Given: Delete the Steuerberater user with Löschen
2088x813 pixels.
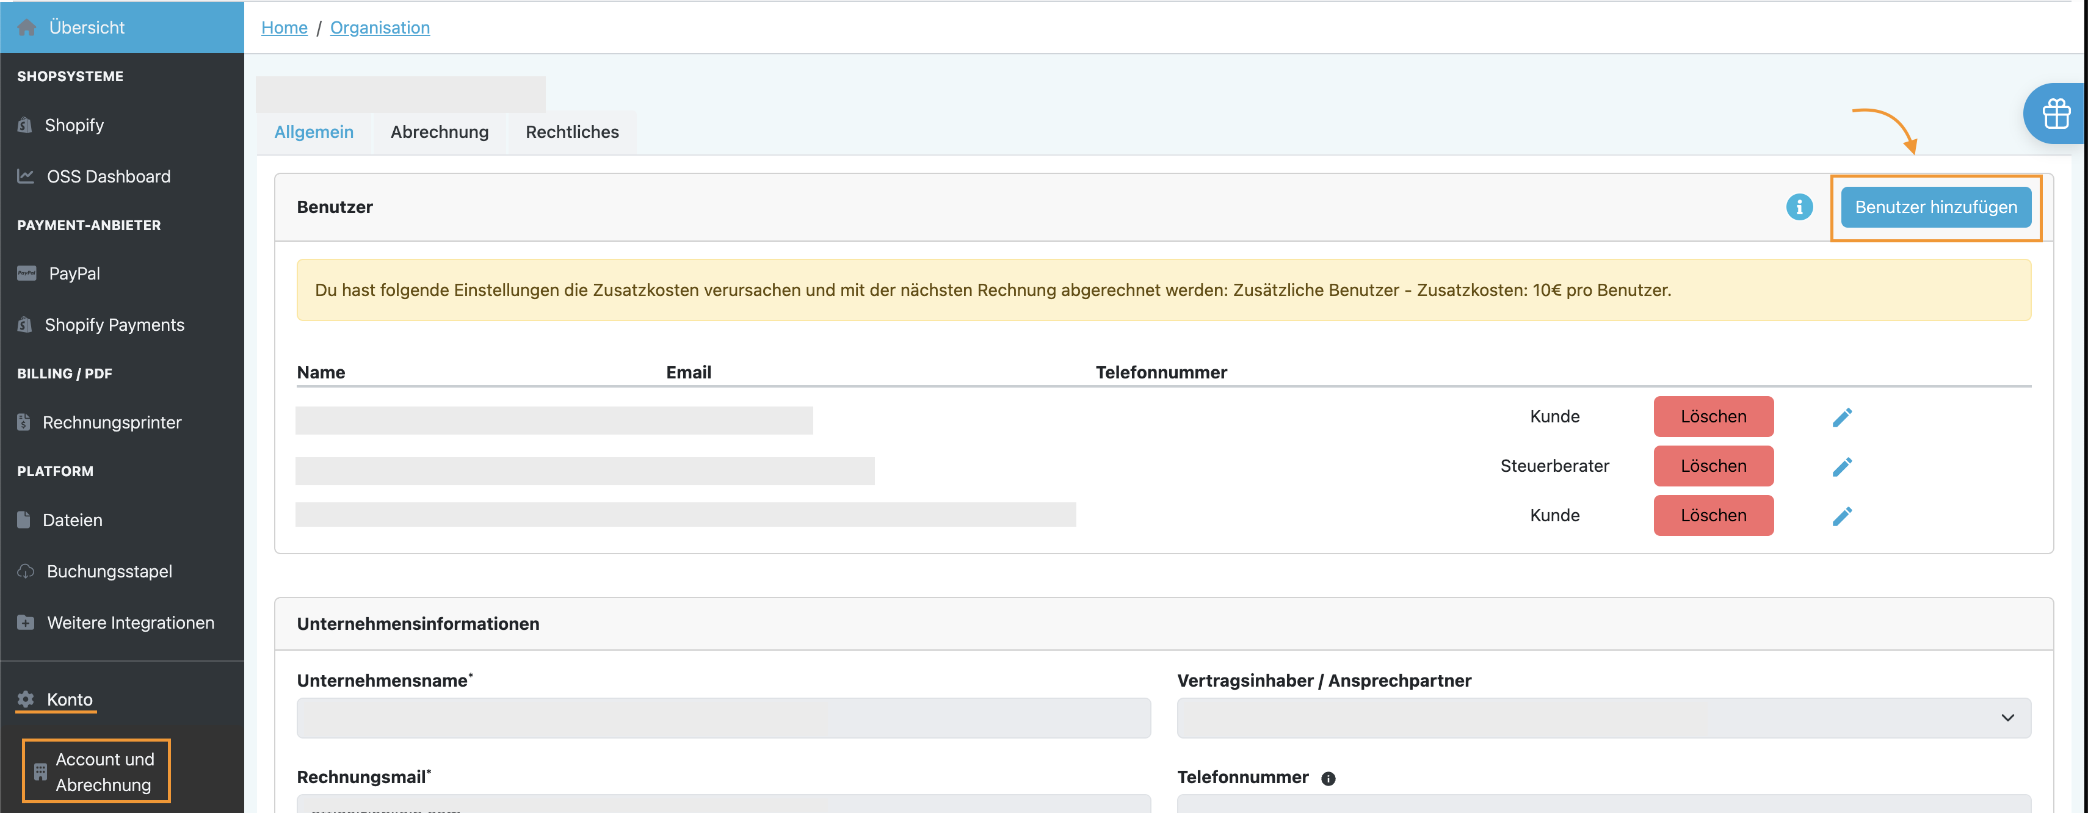Looking at the screenshot, I should (x=1713, y=467).
